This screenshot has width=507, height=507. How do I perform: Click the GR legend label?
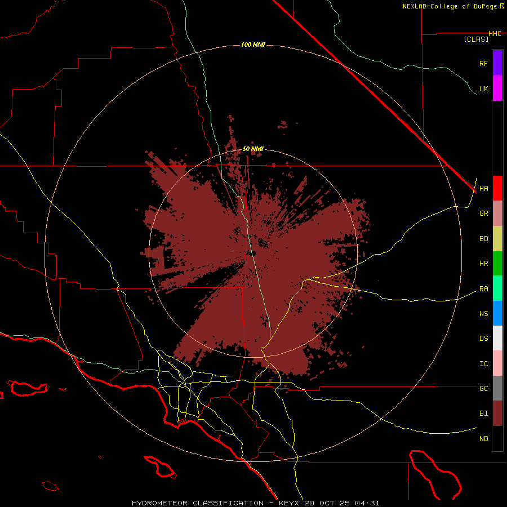(484, 214)
